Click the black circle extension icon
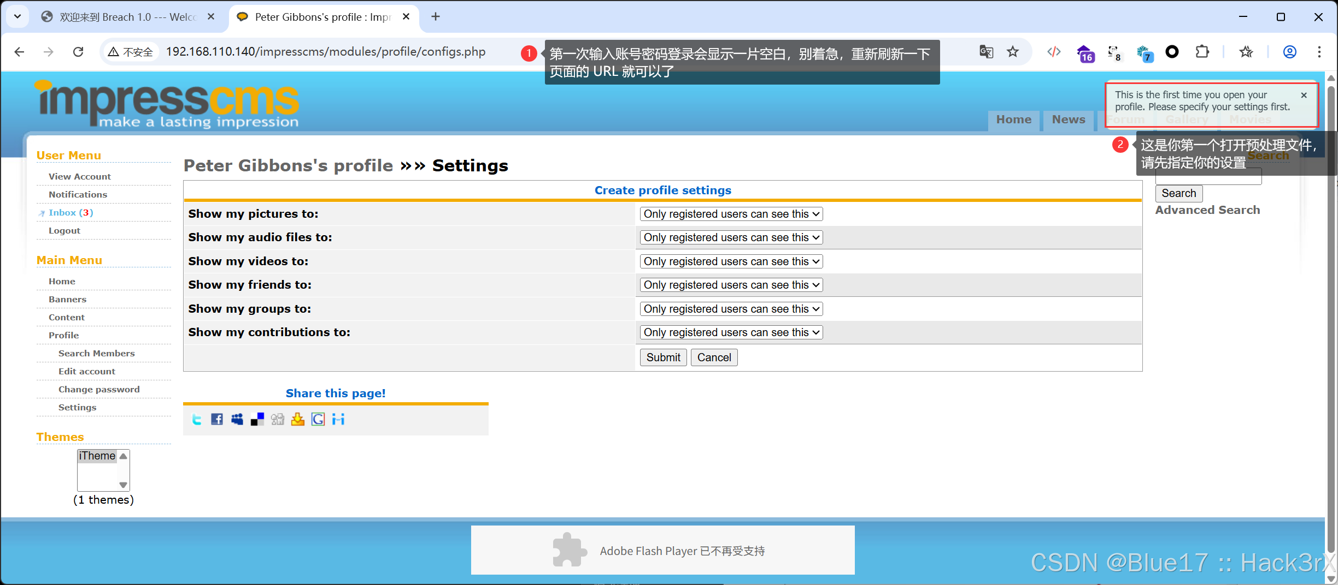 point(1172,52)
